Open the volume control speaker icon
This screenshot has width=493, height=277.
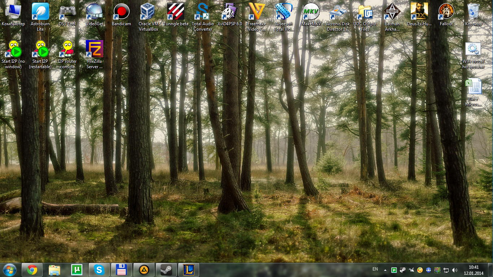[x=454, y=270]
